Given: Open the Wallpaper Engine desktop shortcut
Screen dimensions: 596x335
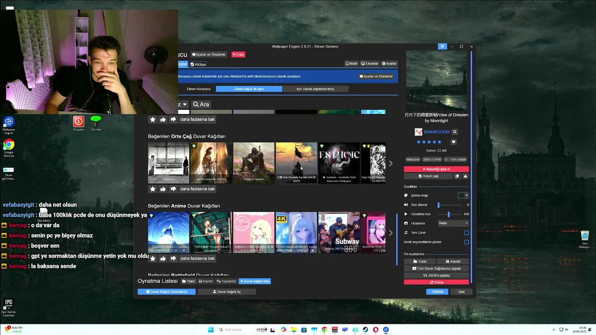Looking at the screenshot, I should 8,125.
